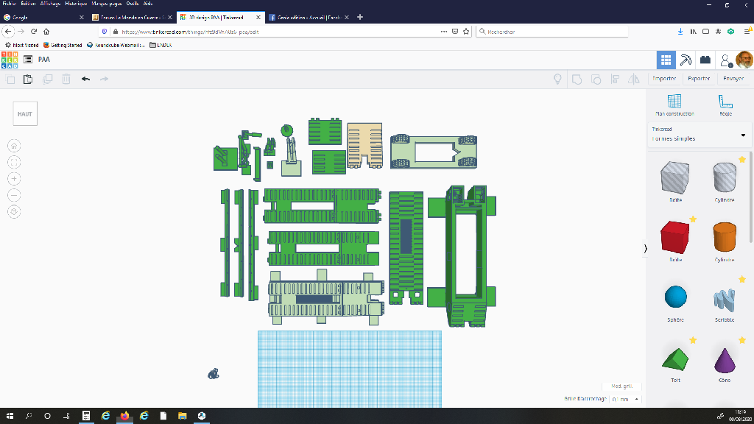
Task: Open the designs list icon beside PAA
Action: [28, 60]
